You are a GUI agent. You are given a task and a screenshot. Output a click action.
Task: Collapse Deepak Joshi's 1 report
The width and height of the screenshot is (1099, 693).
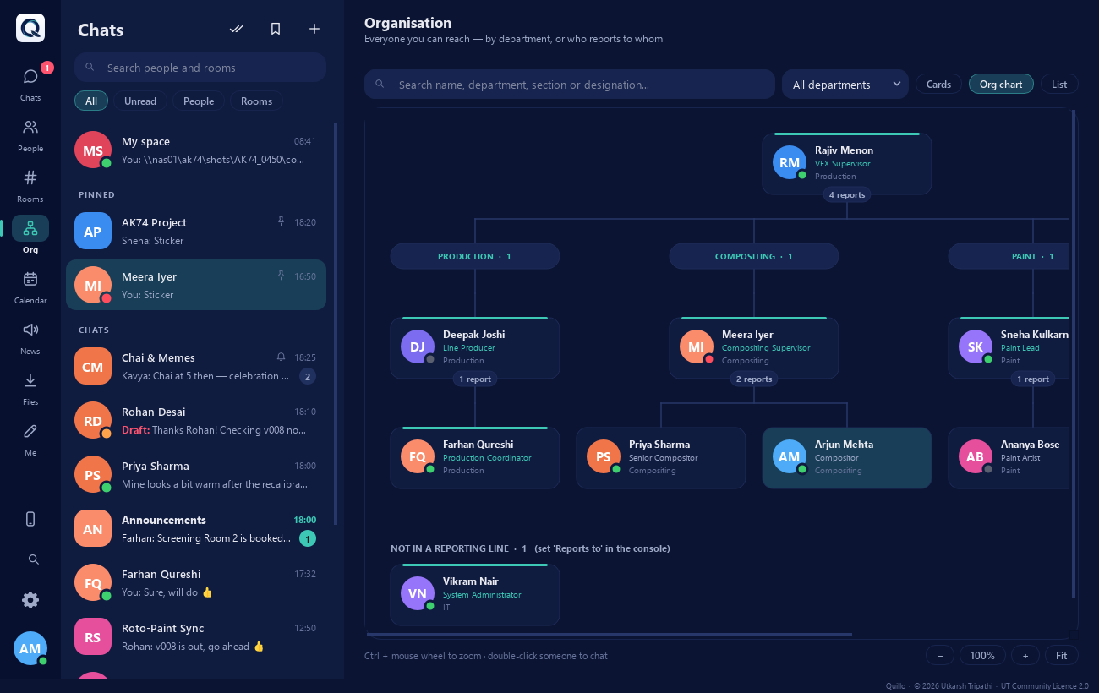pyautogui.click(x=475, y=379)
